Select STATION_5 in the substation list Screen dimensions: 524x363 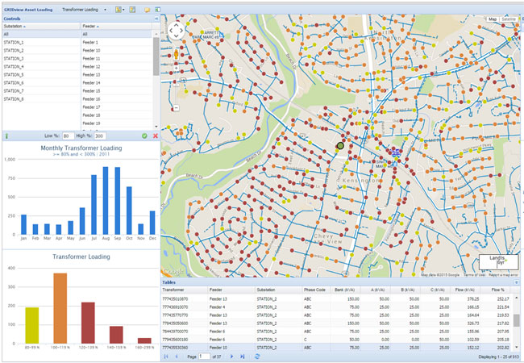(41, 75)
